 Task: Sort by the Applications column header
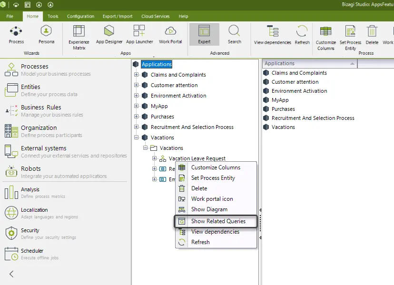pyautogui.click(x=310, y=63)
